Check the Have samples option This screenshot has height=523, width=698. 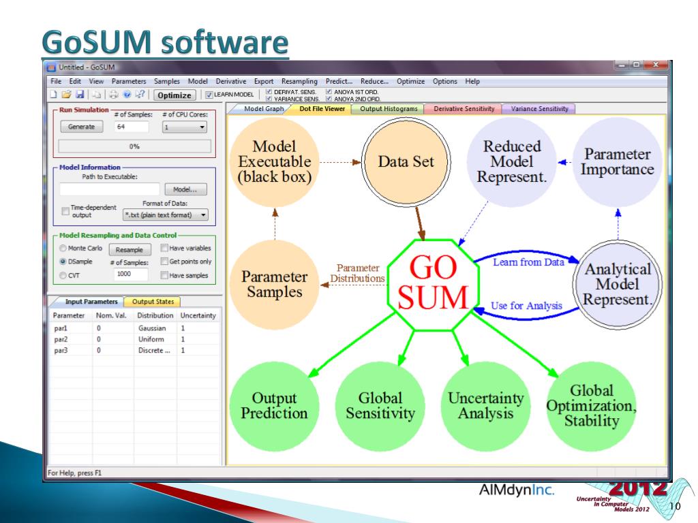pos(164,275)
